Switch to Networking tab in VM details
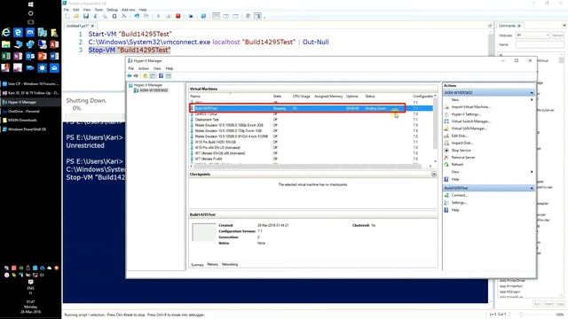The width and height of the screenshot is (568, 319). (230, 265)
